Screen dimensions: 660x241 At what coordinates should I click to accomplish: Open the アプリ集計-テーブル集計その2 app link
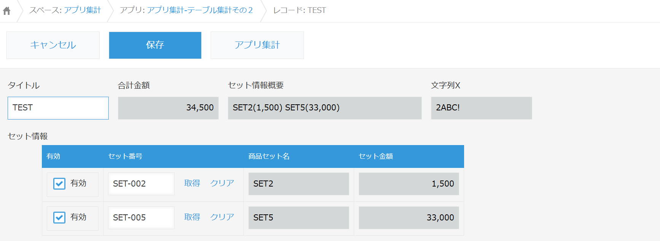[x=200, y=10]
